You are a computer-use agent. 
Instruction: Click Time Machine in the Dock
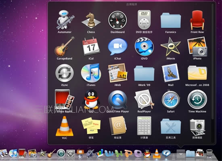tap(61, 153)
